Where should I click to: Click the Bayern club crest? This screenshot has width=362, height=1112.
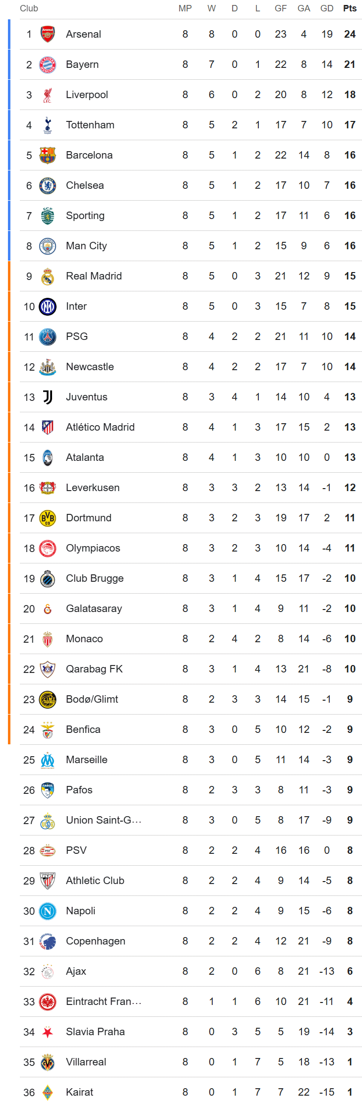click(x=48, y=64)
